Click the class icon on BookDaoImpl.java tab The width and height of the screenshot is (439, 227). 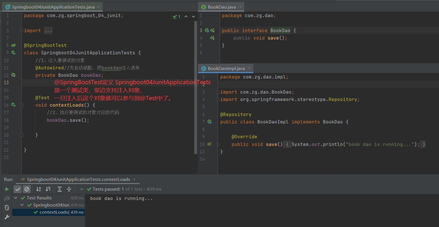pyautogui.click(x=204, y=69)
